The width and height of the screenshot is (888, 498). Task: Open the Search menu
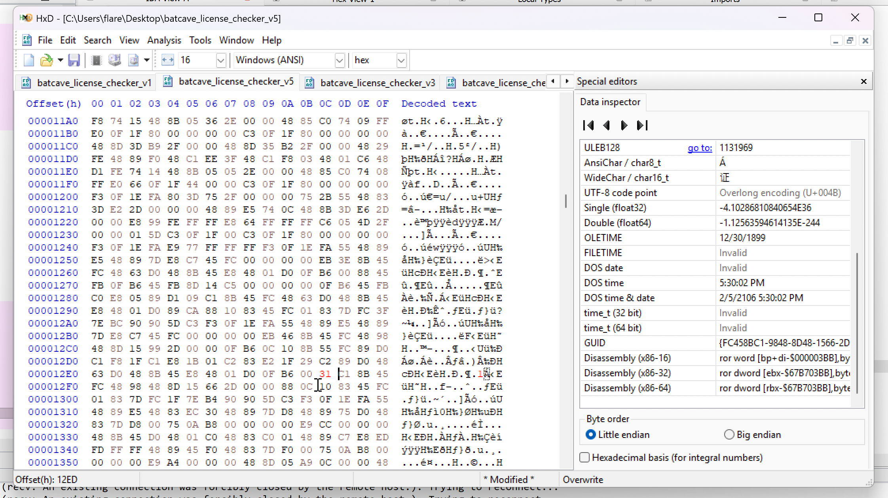[97, 40]
